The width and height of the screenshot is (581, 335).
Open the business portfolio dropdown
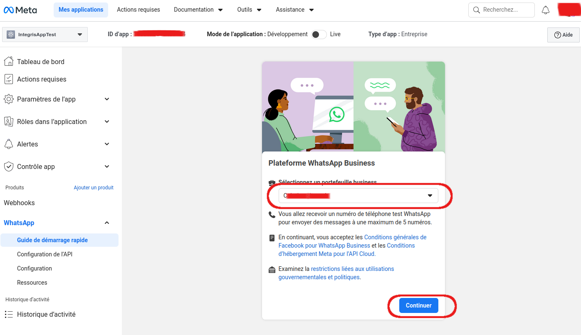[358, 196]
